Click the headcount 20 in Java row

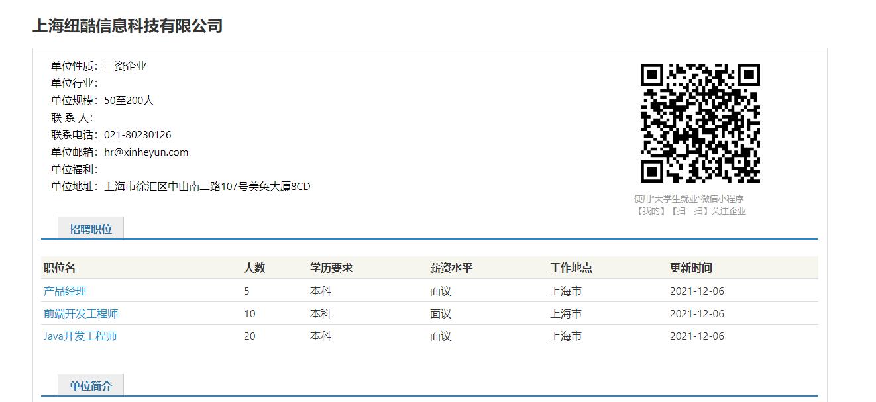tap(249, 336)
